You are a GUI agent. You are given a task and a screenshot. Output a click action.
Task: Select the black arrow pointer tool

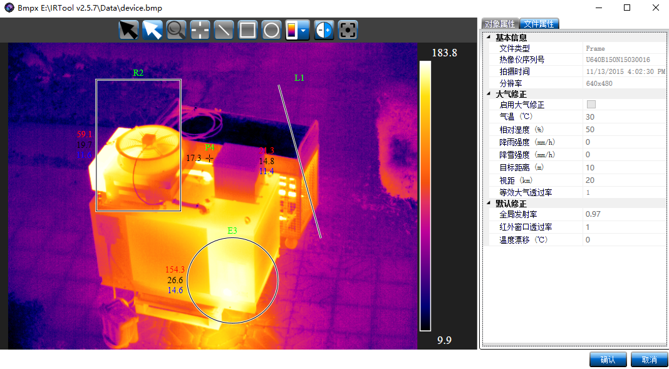click(x=129, y=30)
